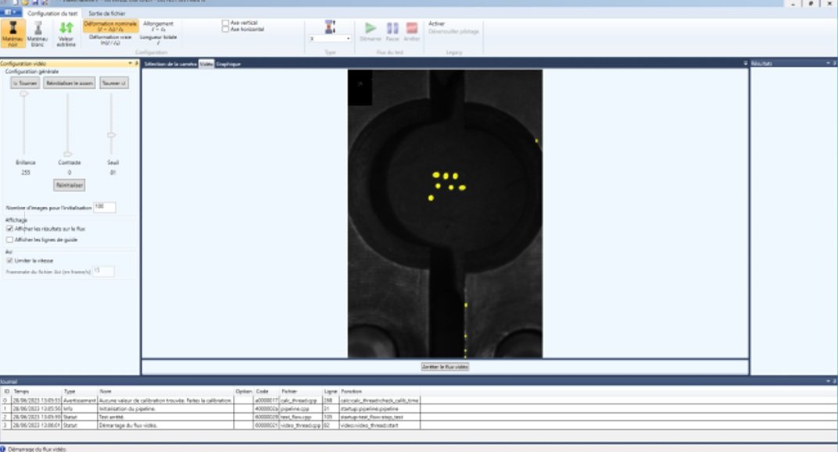Open the blue application menu button
The width and height of the screenshot is (838, 452).
(x=10, y=12)
